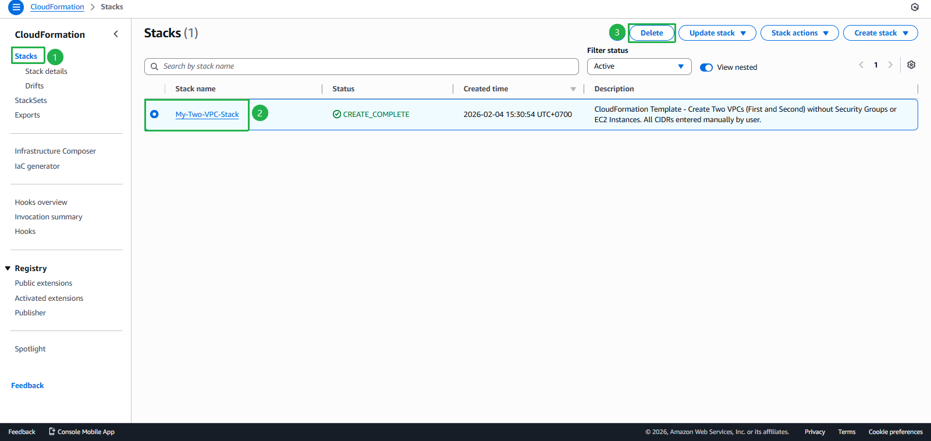Screen dimensions: 931x441
Task: Click the CloudFormation sidebar title
Action: click(x=50, y=34)
